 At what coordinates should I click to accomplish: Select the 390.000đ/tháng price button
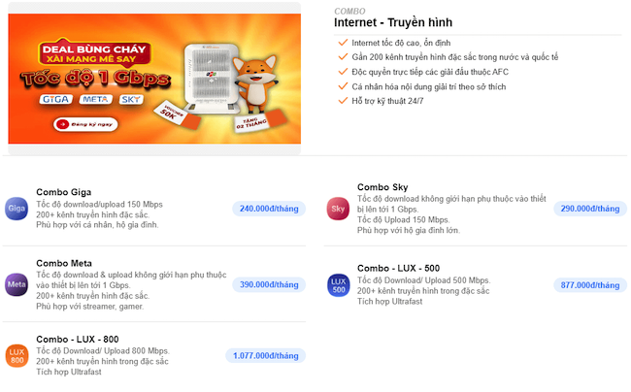click(x=269, y=284)
